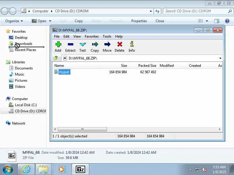Image resolution: width=234 pixels, height=175 pixels.
Task: Open the 7-Zip Favorites menu
Action: (92, 36)
